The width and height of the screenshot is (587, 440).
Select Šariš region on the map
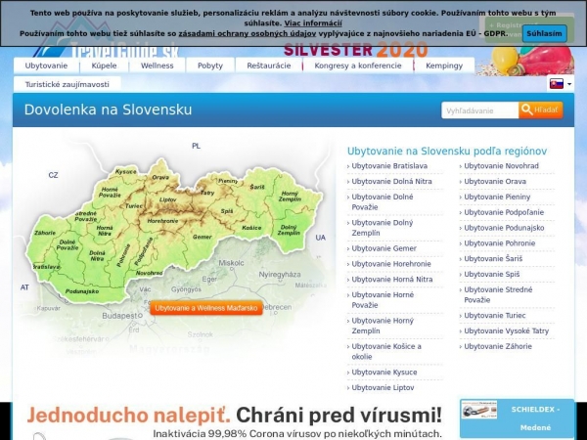(257, 187)
